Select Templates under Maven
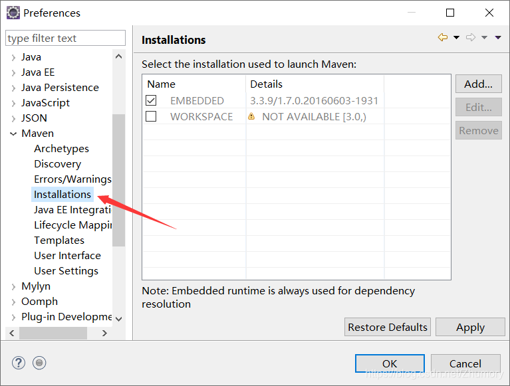The height and width of the screenshot is (386, 510). pos(59,240)
